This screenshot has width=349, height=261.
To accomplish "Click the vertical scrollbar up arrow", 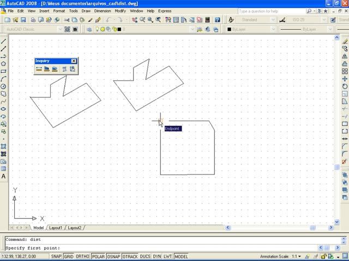I will point(337,38).
